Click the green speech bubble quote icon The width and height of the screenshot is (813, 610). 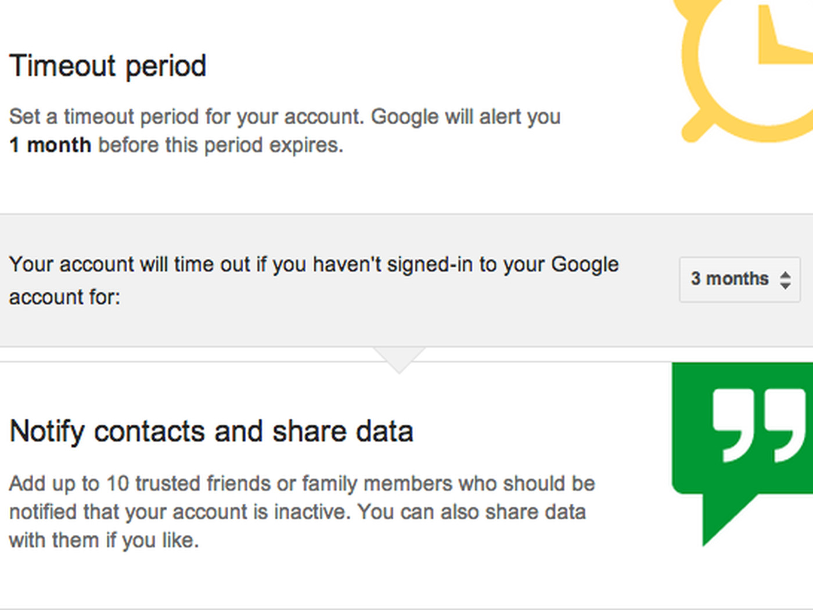coord(742,454)
